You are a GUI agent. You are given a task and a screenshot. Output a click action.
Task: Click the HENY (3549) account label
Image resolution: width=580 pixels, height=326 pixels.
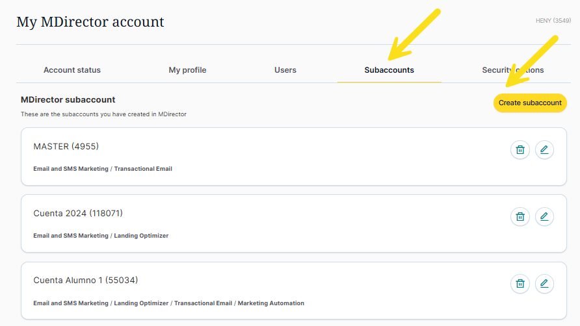(553, 21)
